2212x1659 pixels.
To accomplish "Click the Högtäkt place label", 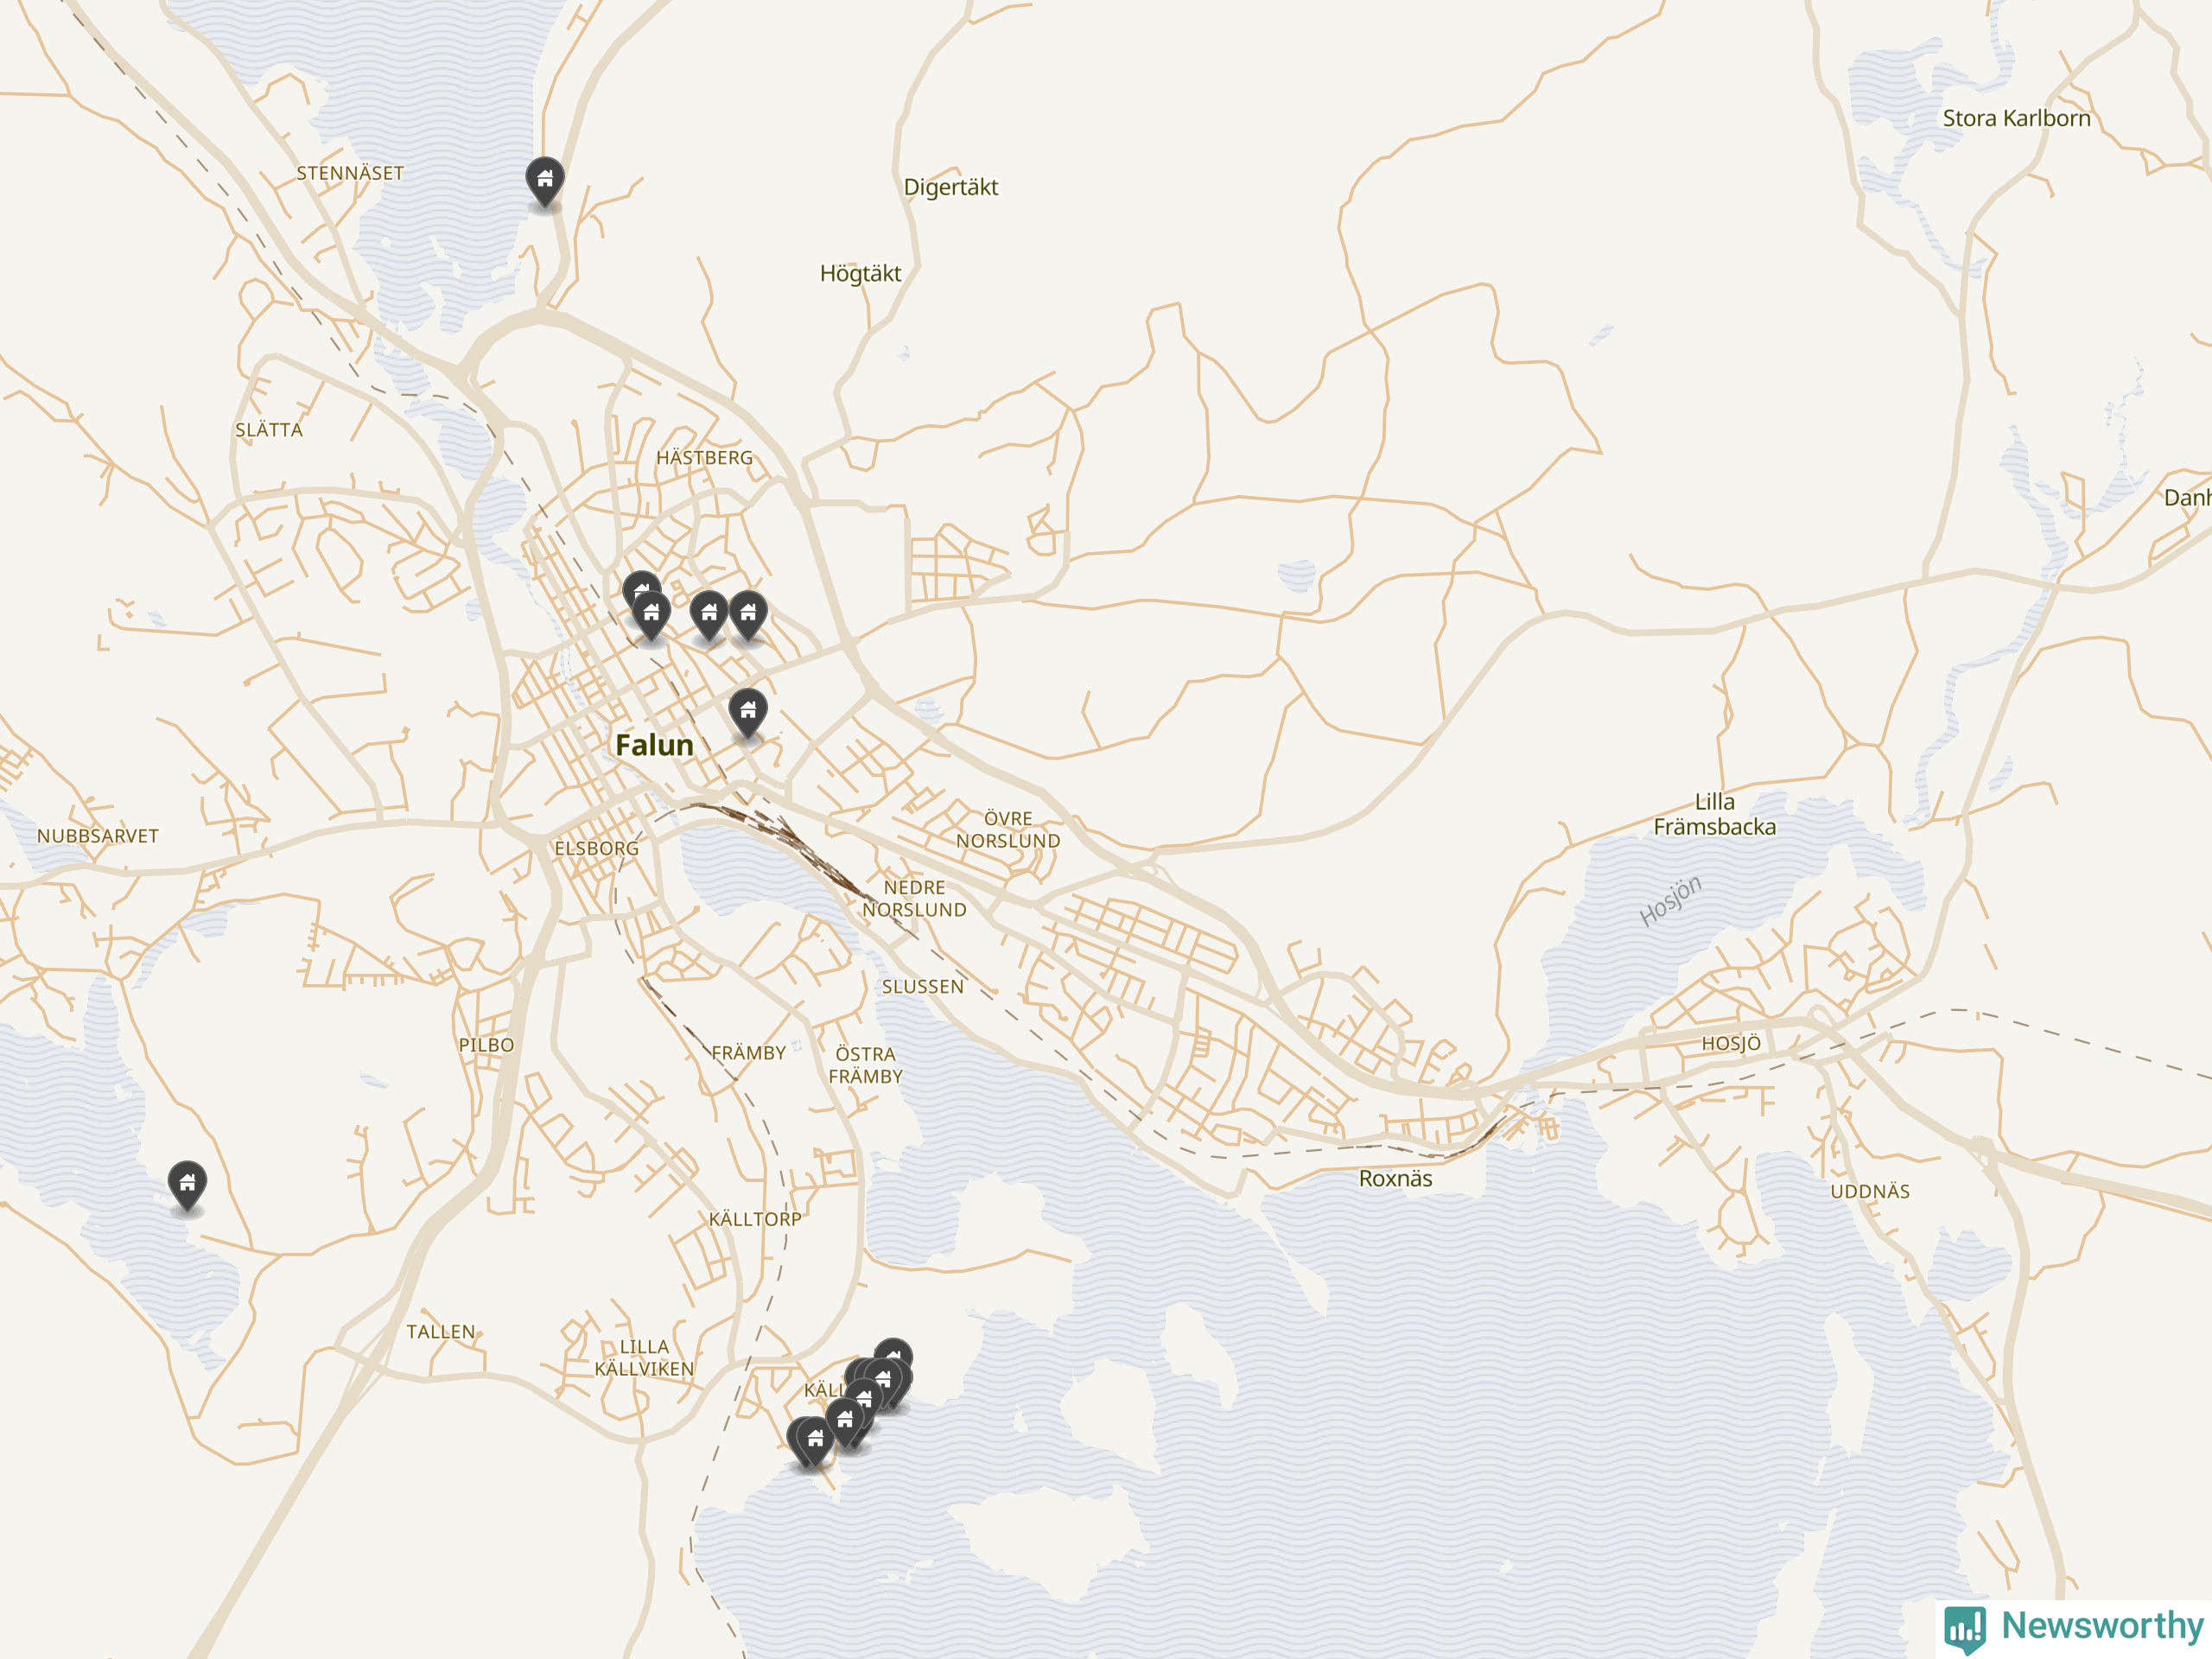I will pyautogui.click(x=860, y=273).
